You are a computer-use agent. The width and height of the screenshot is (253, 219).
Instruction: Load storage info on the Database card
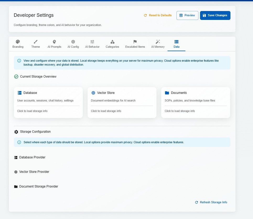(x=32, y=111)
